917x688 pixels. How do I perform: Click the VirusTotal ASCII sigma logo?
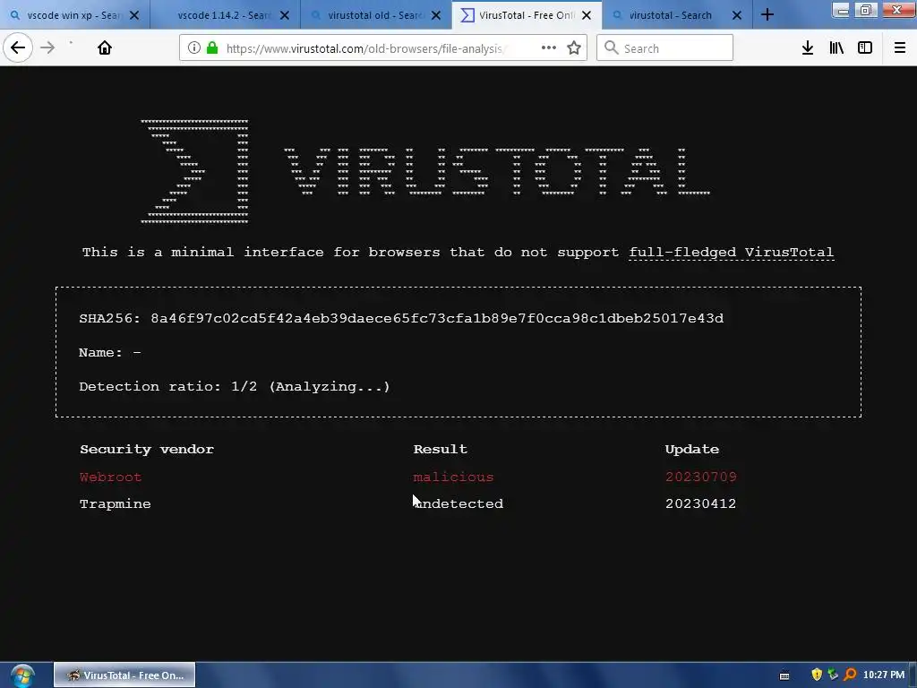[194, 171]
